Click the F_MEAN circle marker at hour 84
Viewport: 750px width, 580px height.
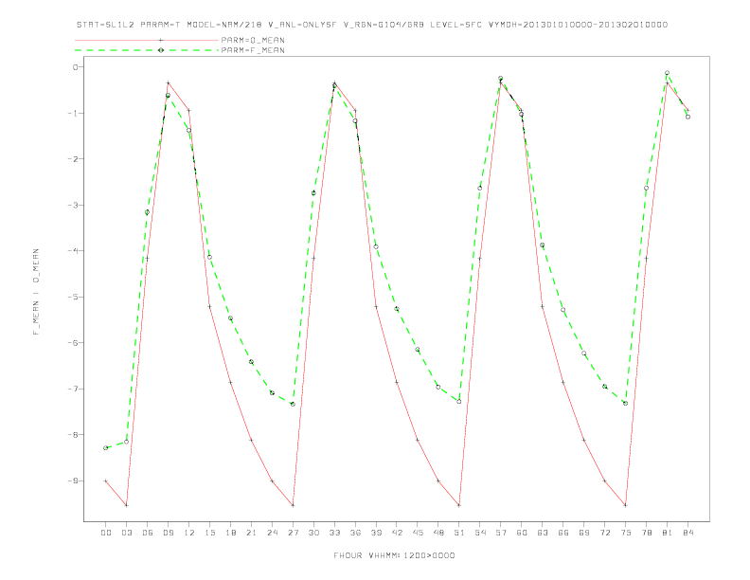(x=687, y=117)
